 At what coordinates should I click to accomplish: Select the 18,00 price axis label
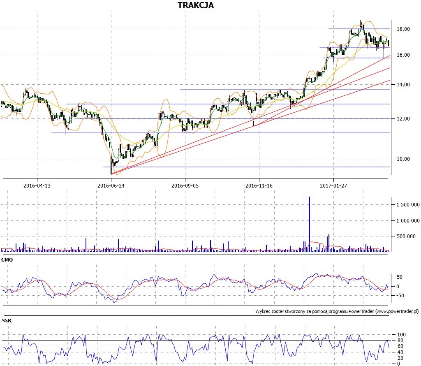[x=403, y=29]
